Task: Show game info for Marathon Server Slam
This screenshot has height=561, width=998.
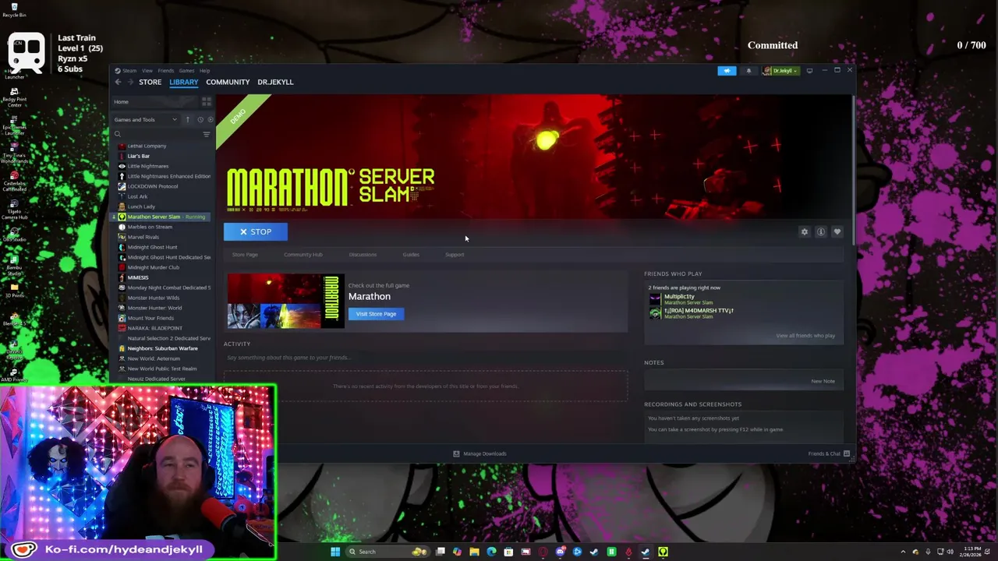Action: [821, 232]
